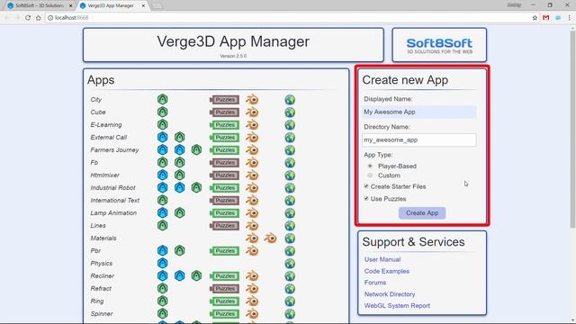Click the Gmail extension icon
576x324 pixels.
coord(546,18)
